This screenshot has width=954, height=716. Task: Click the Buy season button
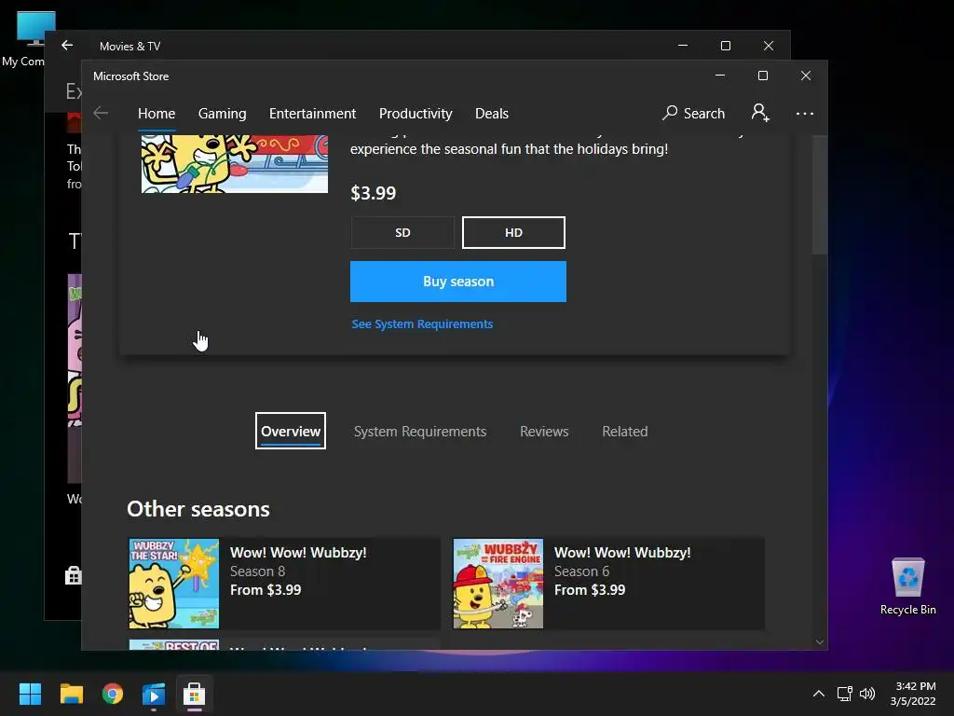[458, 282]
